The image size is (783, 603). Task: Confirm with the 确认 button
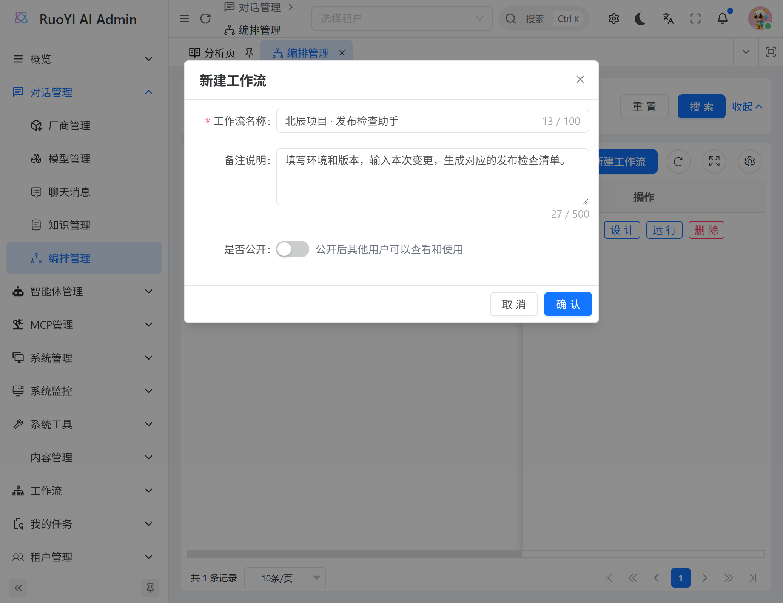(x=568, y=304)
